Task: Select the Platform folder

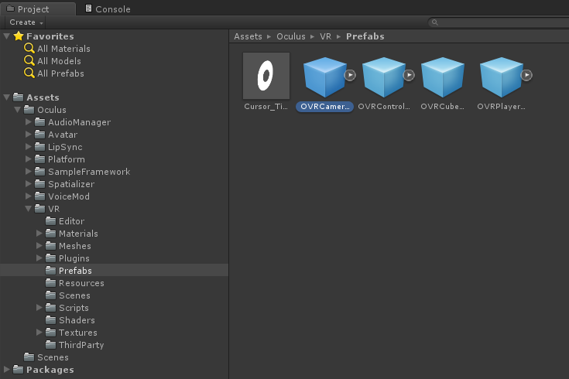Action: (67, 159)
